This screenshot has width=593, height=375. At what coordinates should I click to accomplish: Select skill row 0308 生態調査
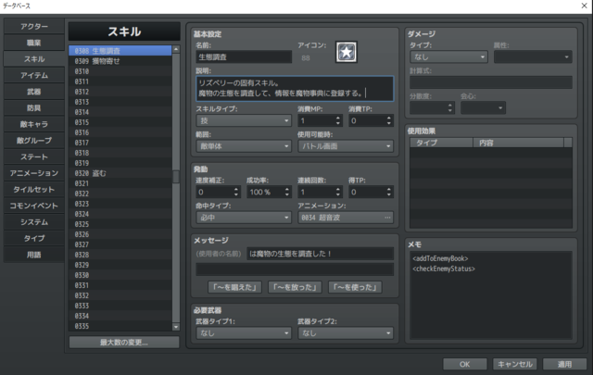[120, 51]
